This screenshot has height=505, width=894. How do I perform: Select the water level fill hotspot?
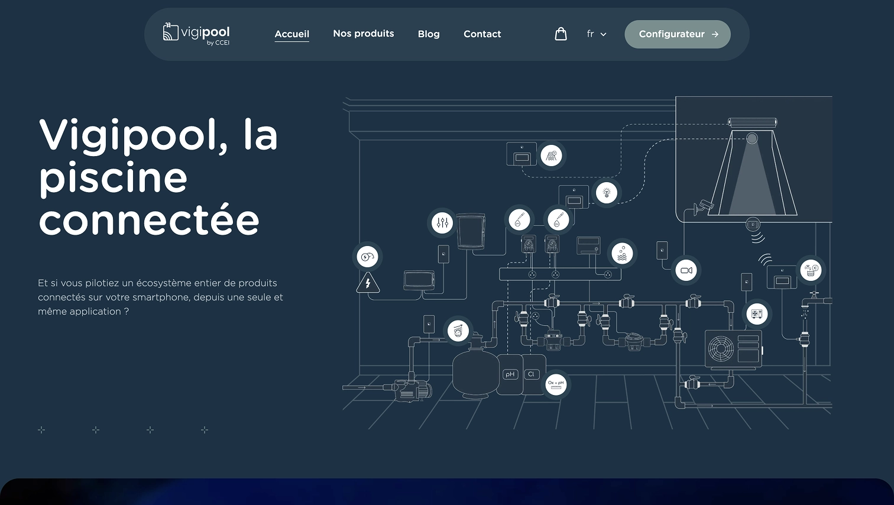click(x=810, y=270)
